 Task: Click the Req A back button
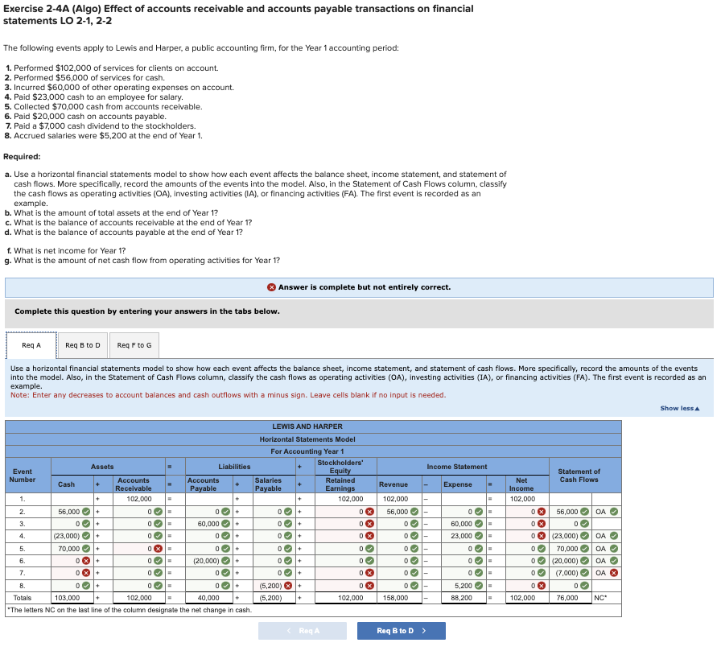pyautogui.click(x=302, y=632)
